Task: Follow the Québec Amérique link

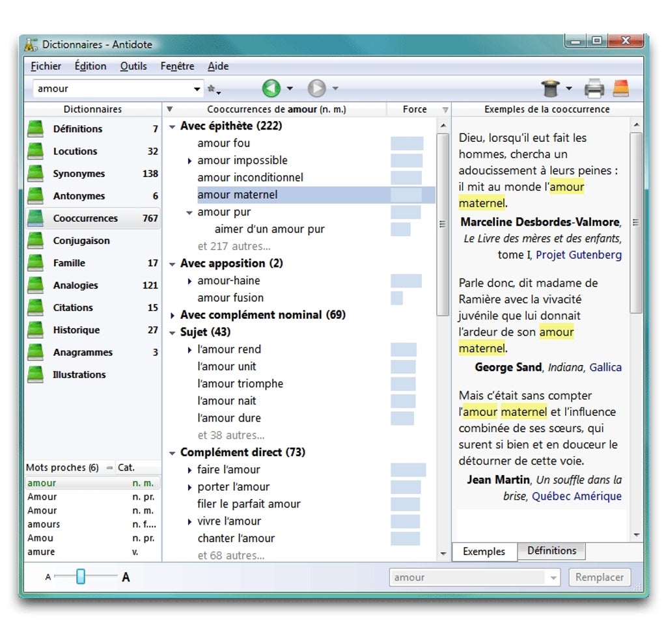Action: (577, 496)
